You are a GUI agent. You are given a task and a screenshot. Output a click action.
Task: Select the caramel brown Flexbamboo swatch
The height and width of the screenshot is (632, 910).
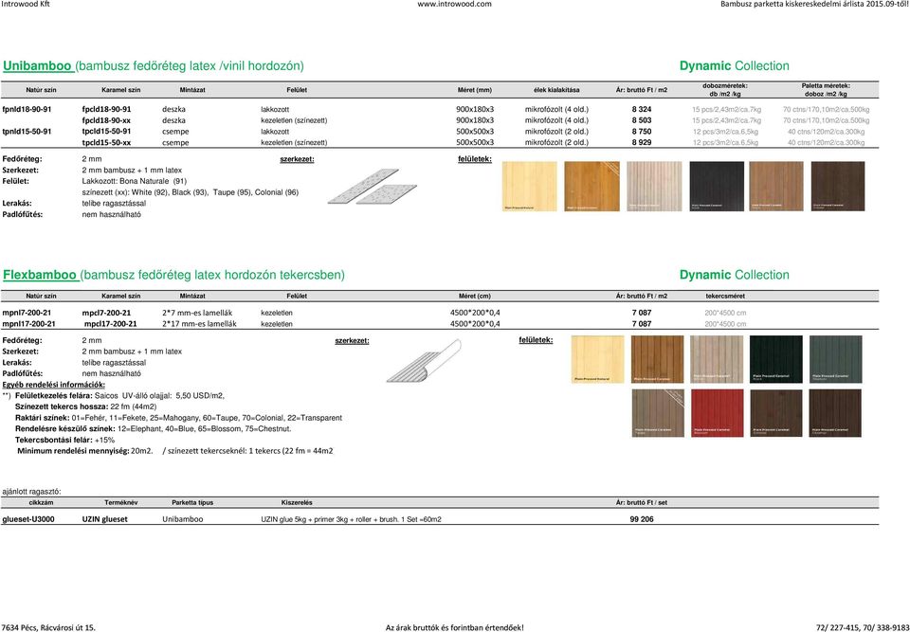coord(658,359)
